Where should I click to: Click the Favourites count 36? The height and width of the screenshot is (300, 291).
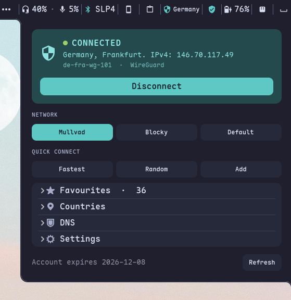click(x=141, y=191)
